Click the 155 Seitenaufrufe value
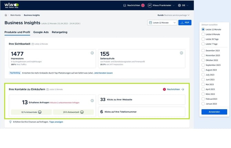 tap(105, 54)
